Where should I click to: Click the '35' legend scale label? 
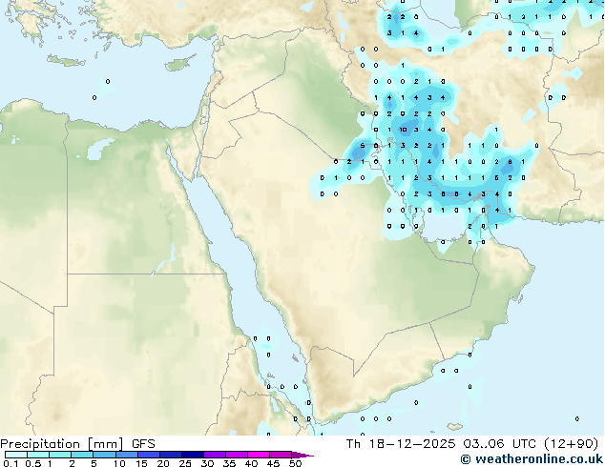[x=229, y=463]
